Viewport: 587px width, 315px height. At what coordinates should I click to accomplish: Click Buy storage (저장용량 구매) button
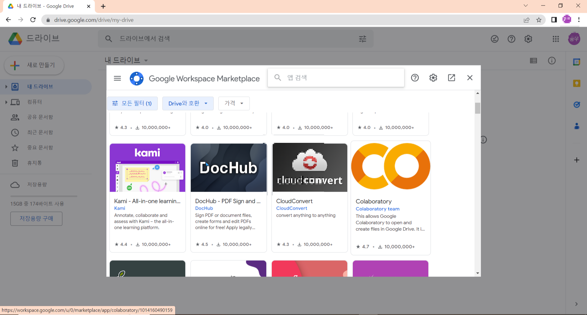tap(36, 219)
